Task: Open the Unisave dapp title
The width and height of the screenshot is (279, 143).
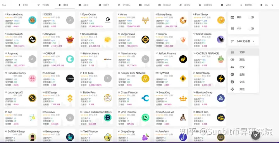Action: tap(50, 112)
